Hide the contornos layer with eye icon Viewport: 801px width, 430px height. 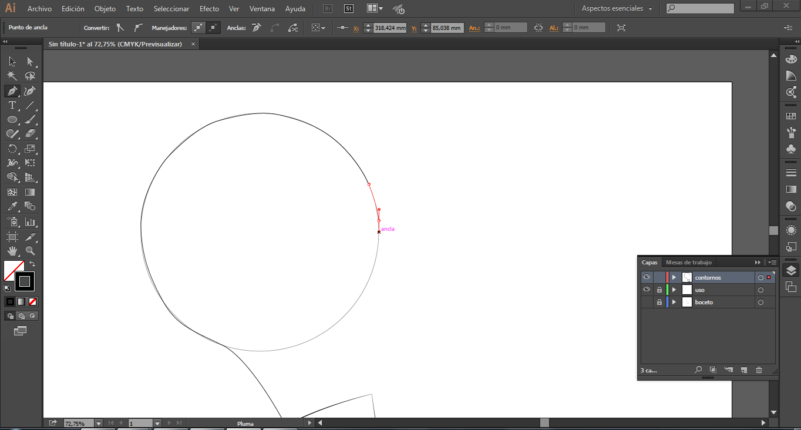coord(647,277)
